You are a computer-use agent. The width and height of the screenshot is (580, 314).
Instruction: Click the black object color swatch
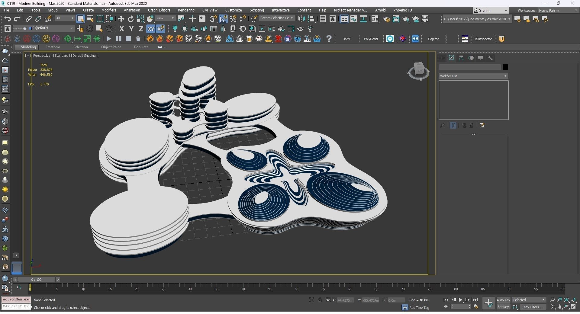[x=505, y=67]
